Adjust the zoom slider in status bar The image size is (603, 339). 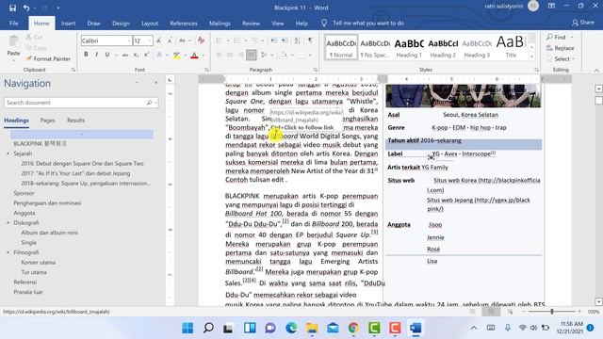pyautogui.click(x=552, y=312)
